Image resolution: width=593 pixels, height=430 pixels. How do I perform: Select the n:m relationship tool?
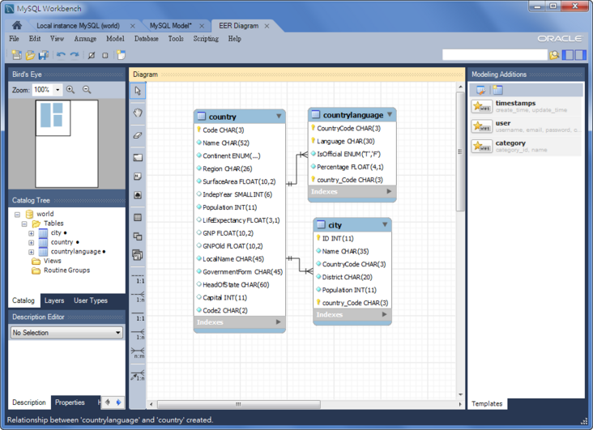[x=138, y=355]
